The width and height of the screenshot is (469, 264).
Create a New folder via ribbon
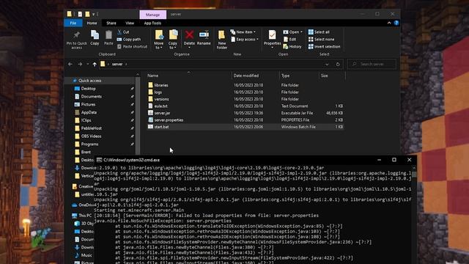click(222, 40)
